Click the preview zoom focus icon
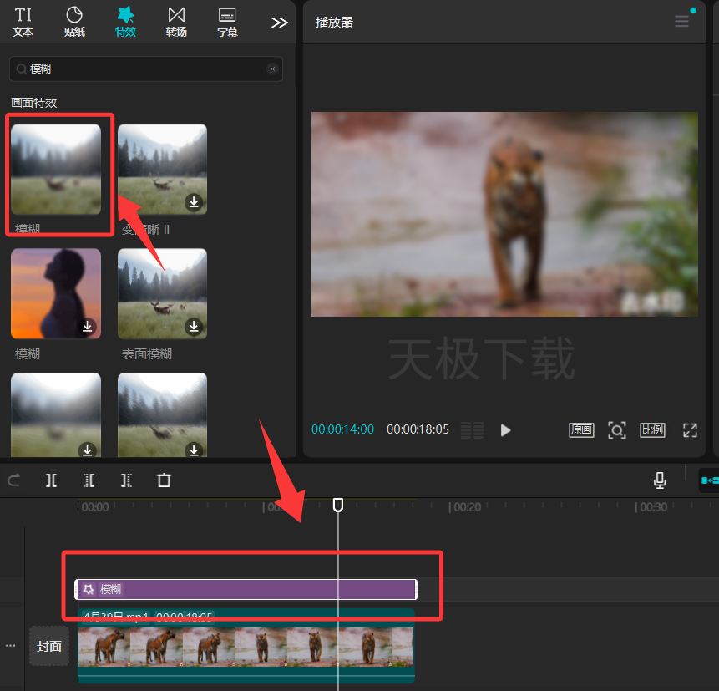The image size is (719, 691). [x=617, y=430]
